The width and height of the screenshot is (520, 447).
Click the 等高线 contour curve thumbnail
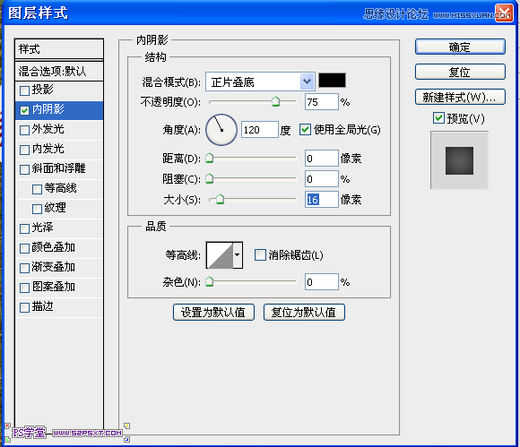(x=220, y=254)
